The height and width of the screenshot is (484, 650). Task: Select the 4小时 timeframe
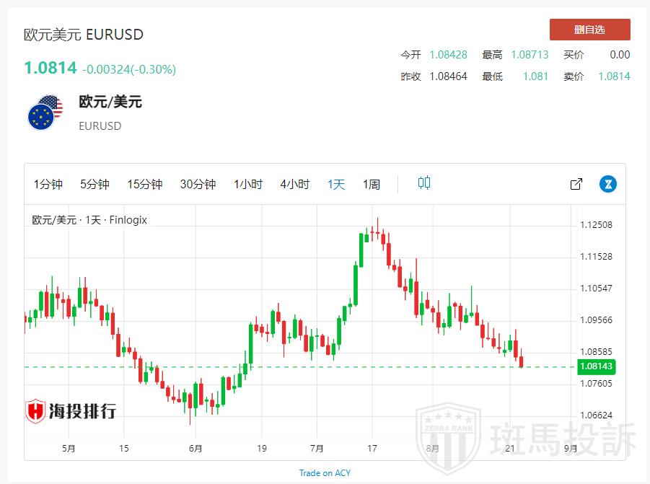[294, 185]
